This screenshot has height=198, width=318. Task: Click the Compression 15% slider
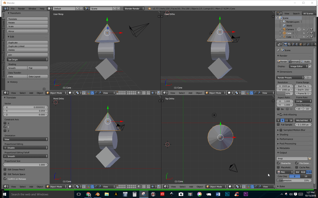(294, 180)
